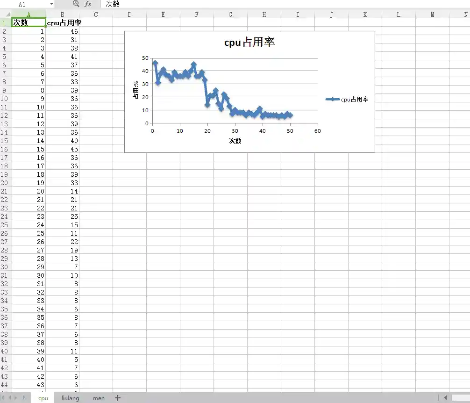
Task: Select row 10 header
Action: point(6,99)
